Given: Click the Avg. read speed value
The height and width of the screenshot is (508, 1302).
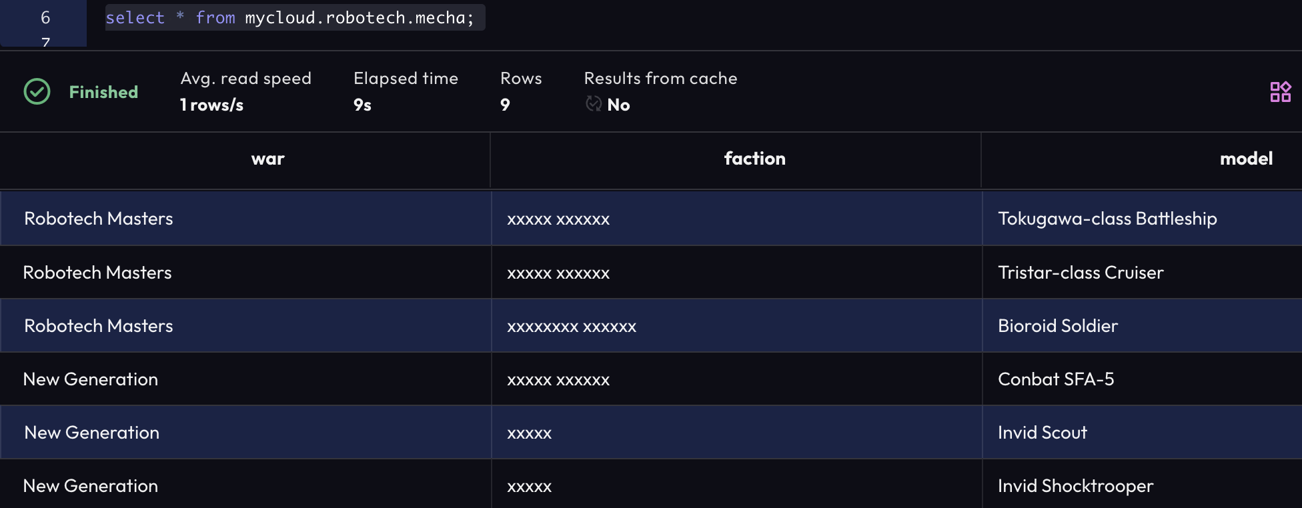Looking at the screenshot, I should [x=211, y=105].
